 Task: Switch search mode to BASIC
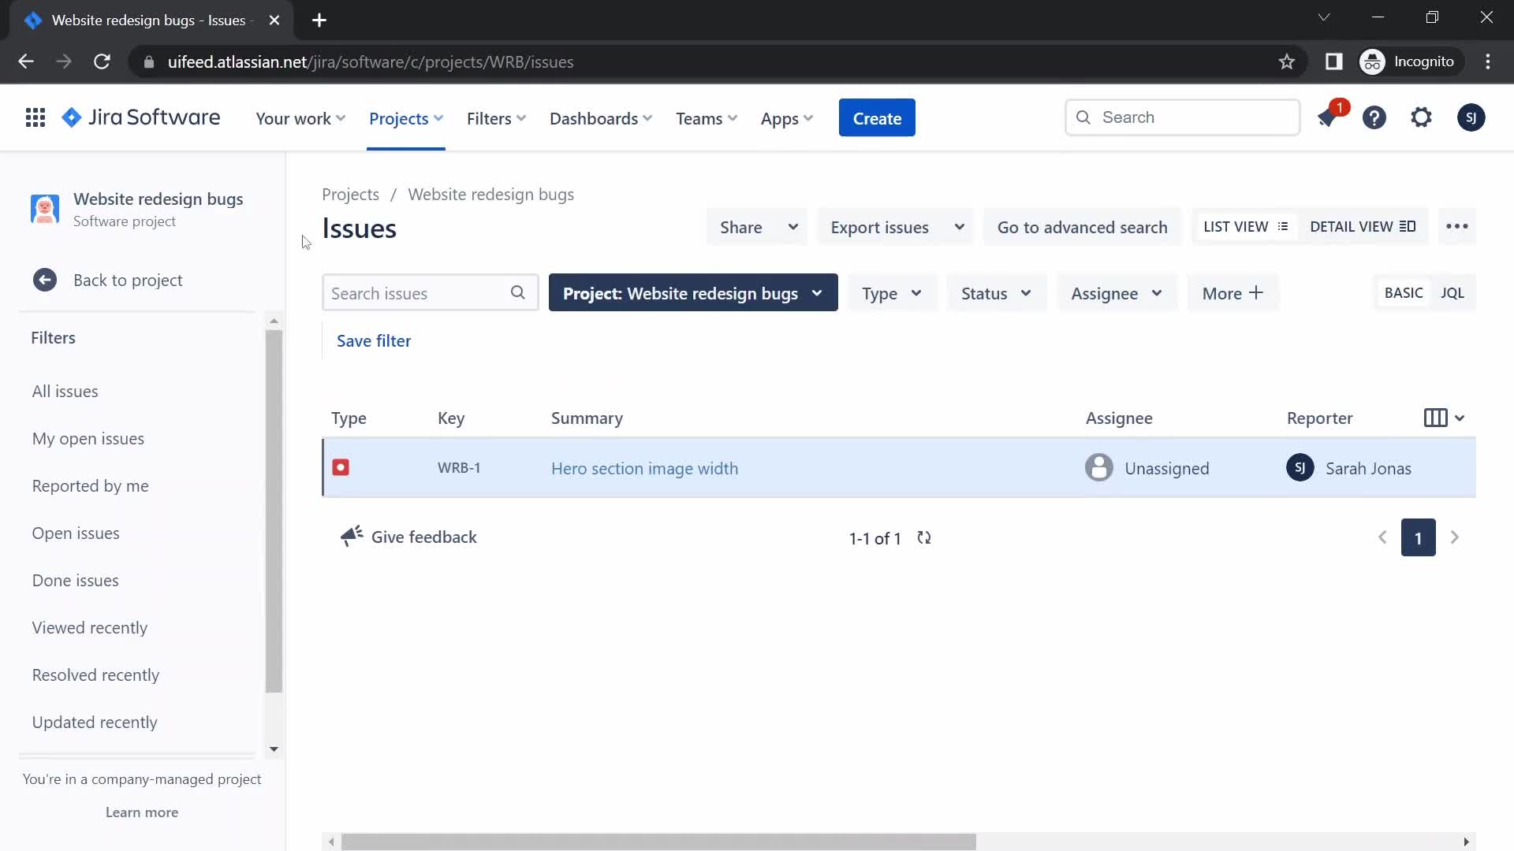coord(1404,293)
